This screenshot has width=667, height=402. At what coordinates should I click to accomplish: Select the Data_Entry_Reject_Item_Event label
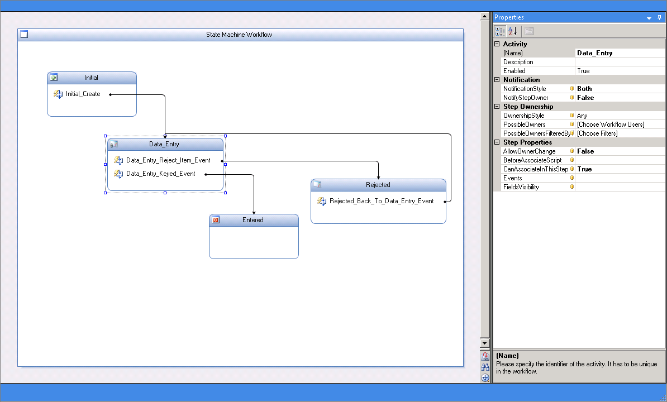click(168, 160)
